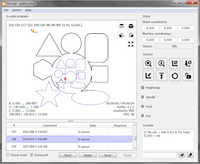
Task: Send the console command with the arrow button
Action: point(182,155)
